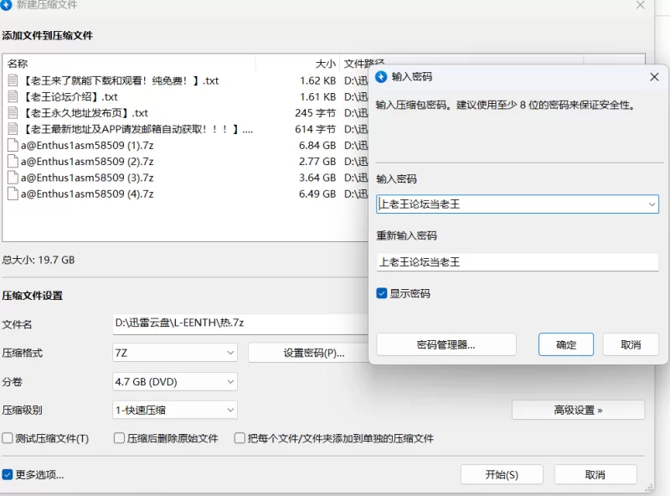Enable 测试压缩文件(T) checkbox
This screenshot has width=670, height=496.
tap(8, 438)
